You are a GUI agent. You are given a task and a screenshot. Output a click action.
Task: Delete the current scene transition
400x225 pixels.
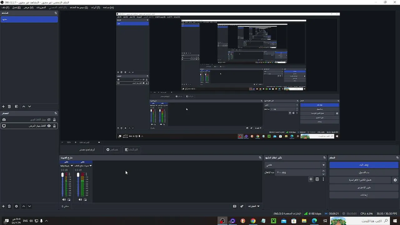point(317,179)
